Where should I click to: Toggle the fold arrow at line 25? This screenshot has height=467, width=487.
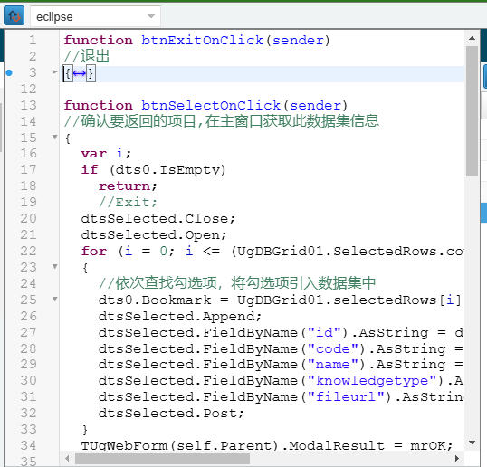click(x=54, y=299)
